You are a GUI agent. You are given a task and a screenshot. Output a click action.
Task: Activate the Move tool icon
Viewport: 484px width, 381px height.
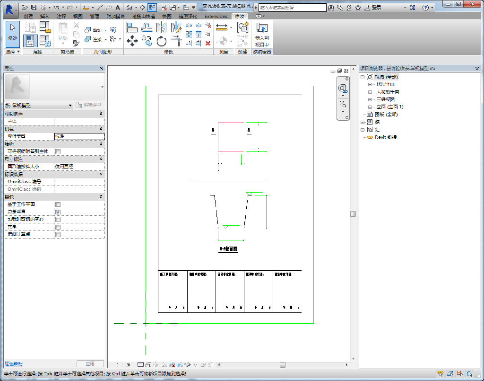point(132,41)
